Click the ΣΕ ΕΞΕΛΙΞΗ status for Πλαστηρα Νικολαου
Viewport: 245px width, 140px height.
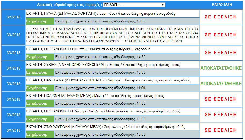click(x=221, y=115)
